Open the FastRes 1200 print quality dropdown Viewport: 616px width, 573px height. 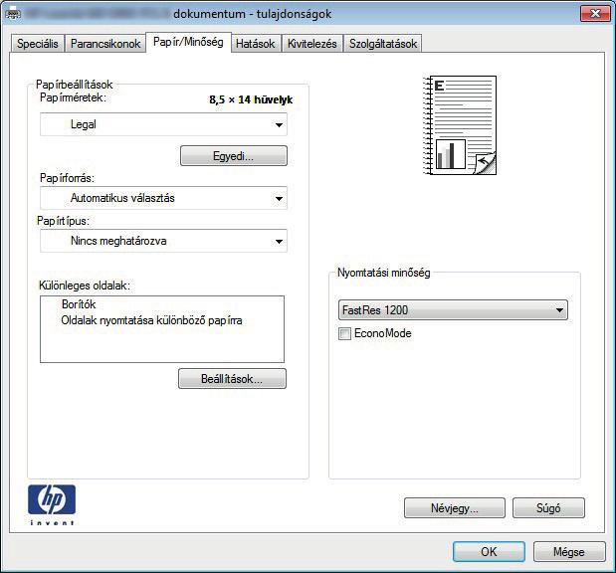tap(453, 309)
